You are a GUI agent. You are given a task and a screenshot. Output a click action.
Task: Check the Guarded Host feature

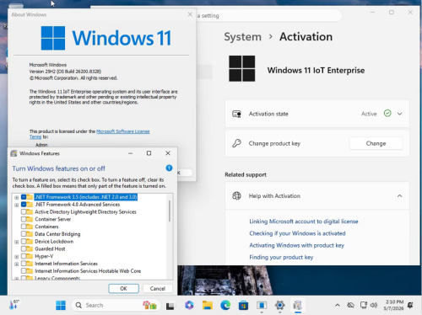pyautogui.click(x=24, y=248)
